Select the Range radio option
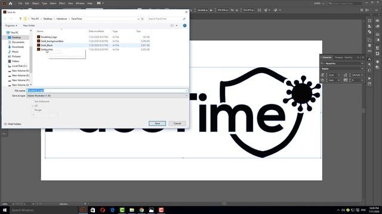Image resolution: width=382 pixels, height=214 pixels. pyautogui.click(x=33, y=110)
